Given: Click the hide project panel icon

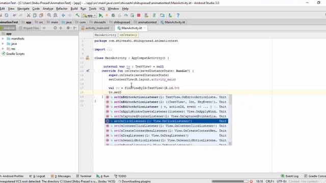Looking at the screenshot, I should click(x=75, y=28).
